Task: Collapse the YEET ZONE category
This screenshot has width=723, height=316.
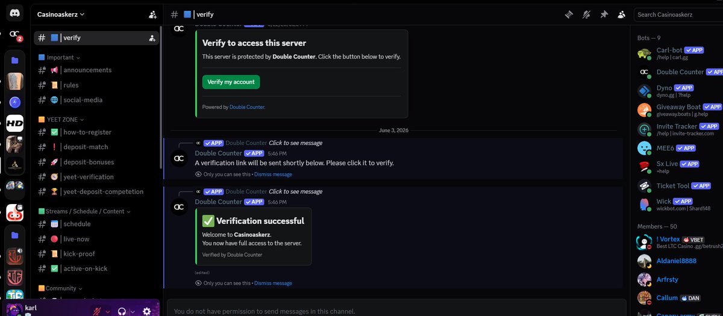Action: pyautogui.click(x=61, y=119)
